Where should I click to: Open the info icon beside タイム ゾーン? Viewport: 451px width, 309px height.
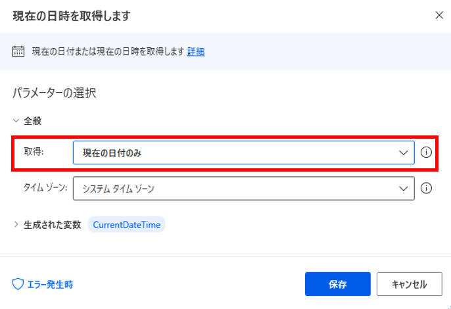click(x=426, y=188)
